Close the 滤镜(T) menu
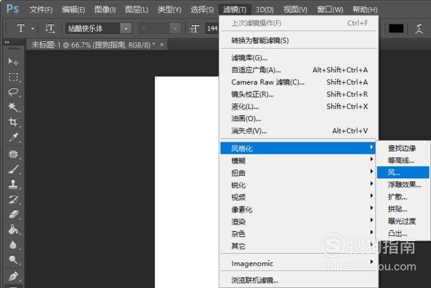Screen dimensions: 431x288 tap(234, 9)
